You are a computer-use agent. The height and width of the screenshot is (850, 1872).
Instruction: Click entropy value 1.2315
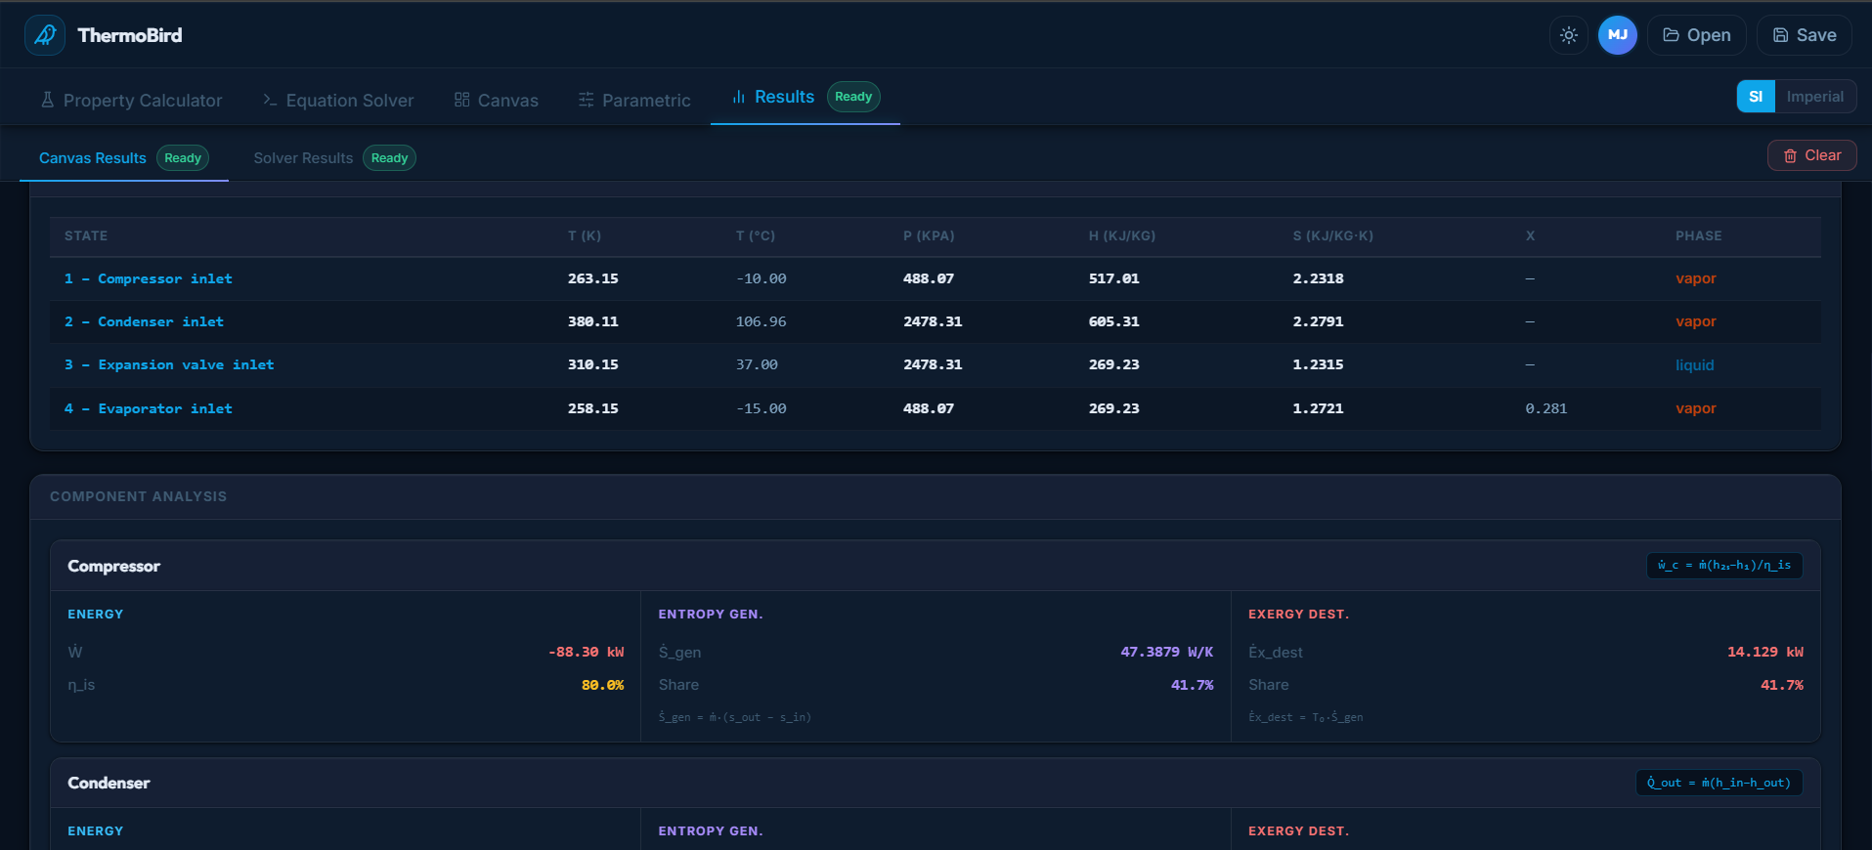pos(1319,364)
